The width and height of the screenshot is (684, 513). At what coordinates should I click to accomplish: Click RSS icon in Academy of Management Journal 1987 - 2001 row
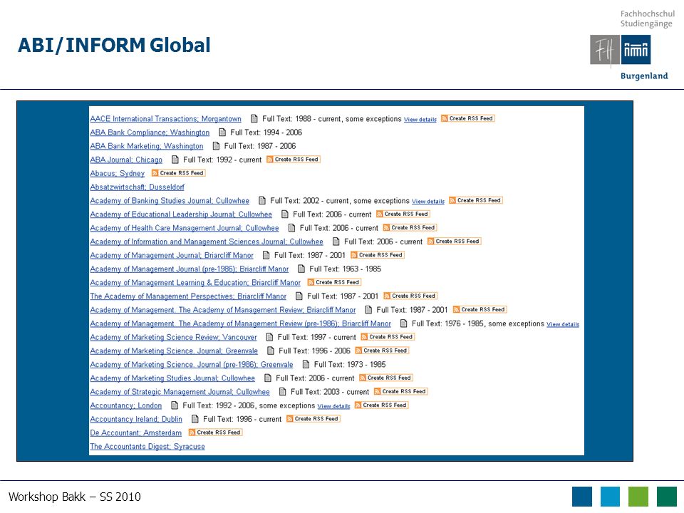[x=354, y=255]
